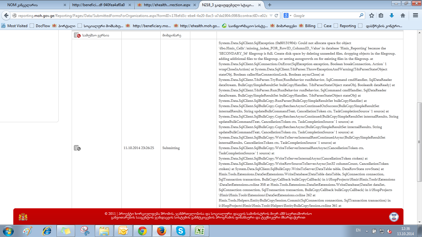Launch Skype from the taskbar
This screenshot has height=237, width=422.
(x=180, y=231)
